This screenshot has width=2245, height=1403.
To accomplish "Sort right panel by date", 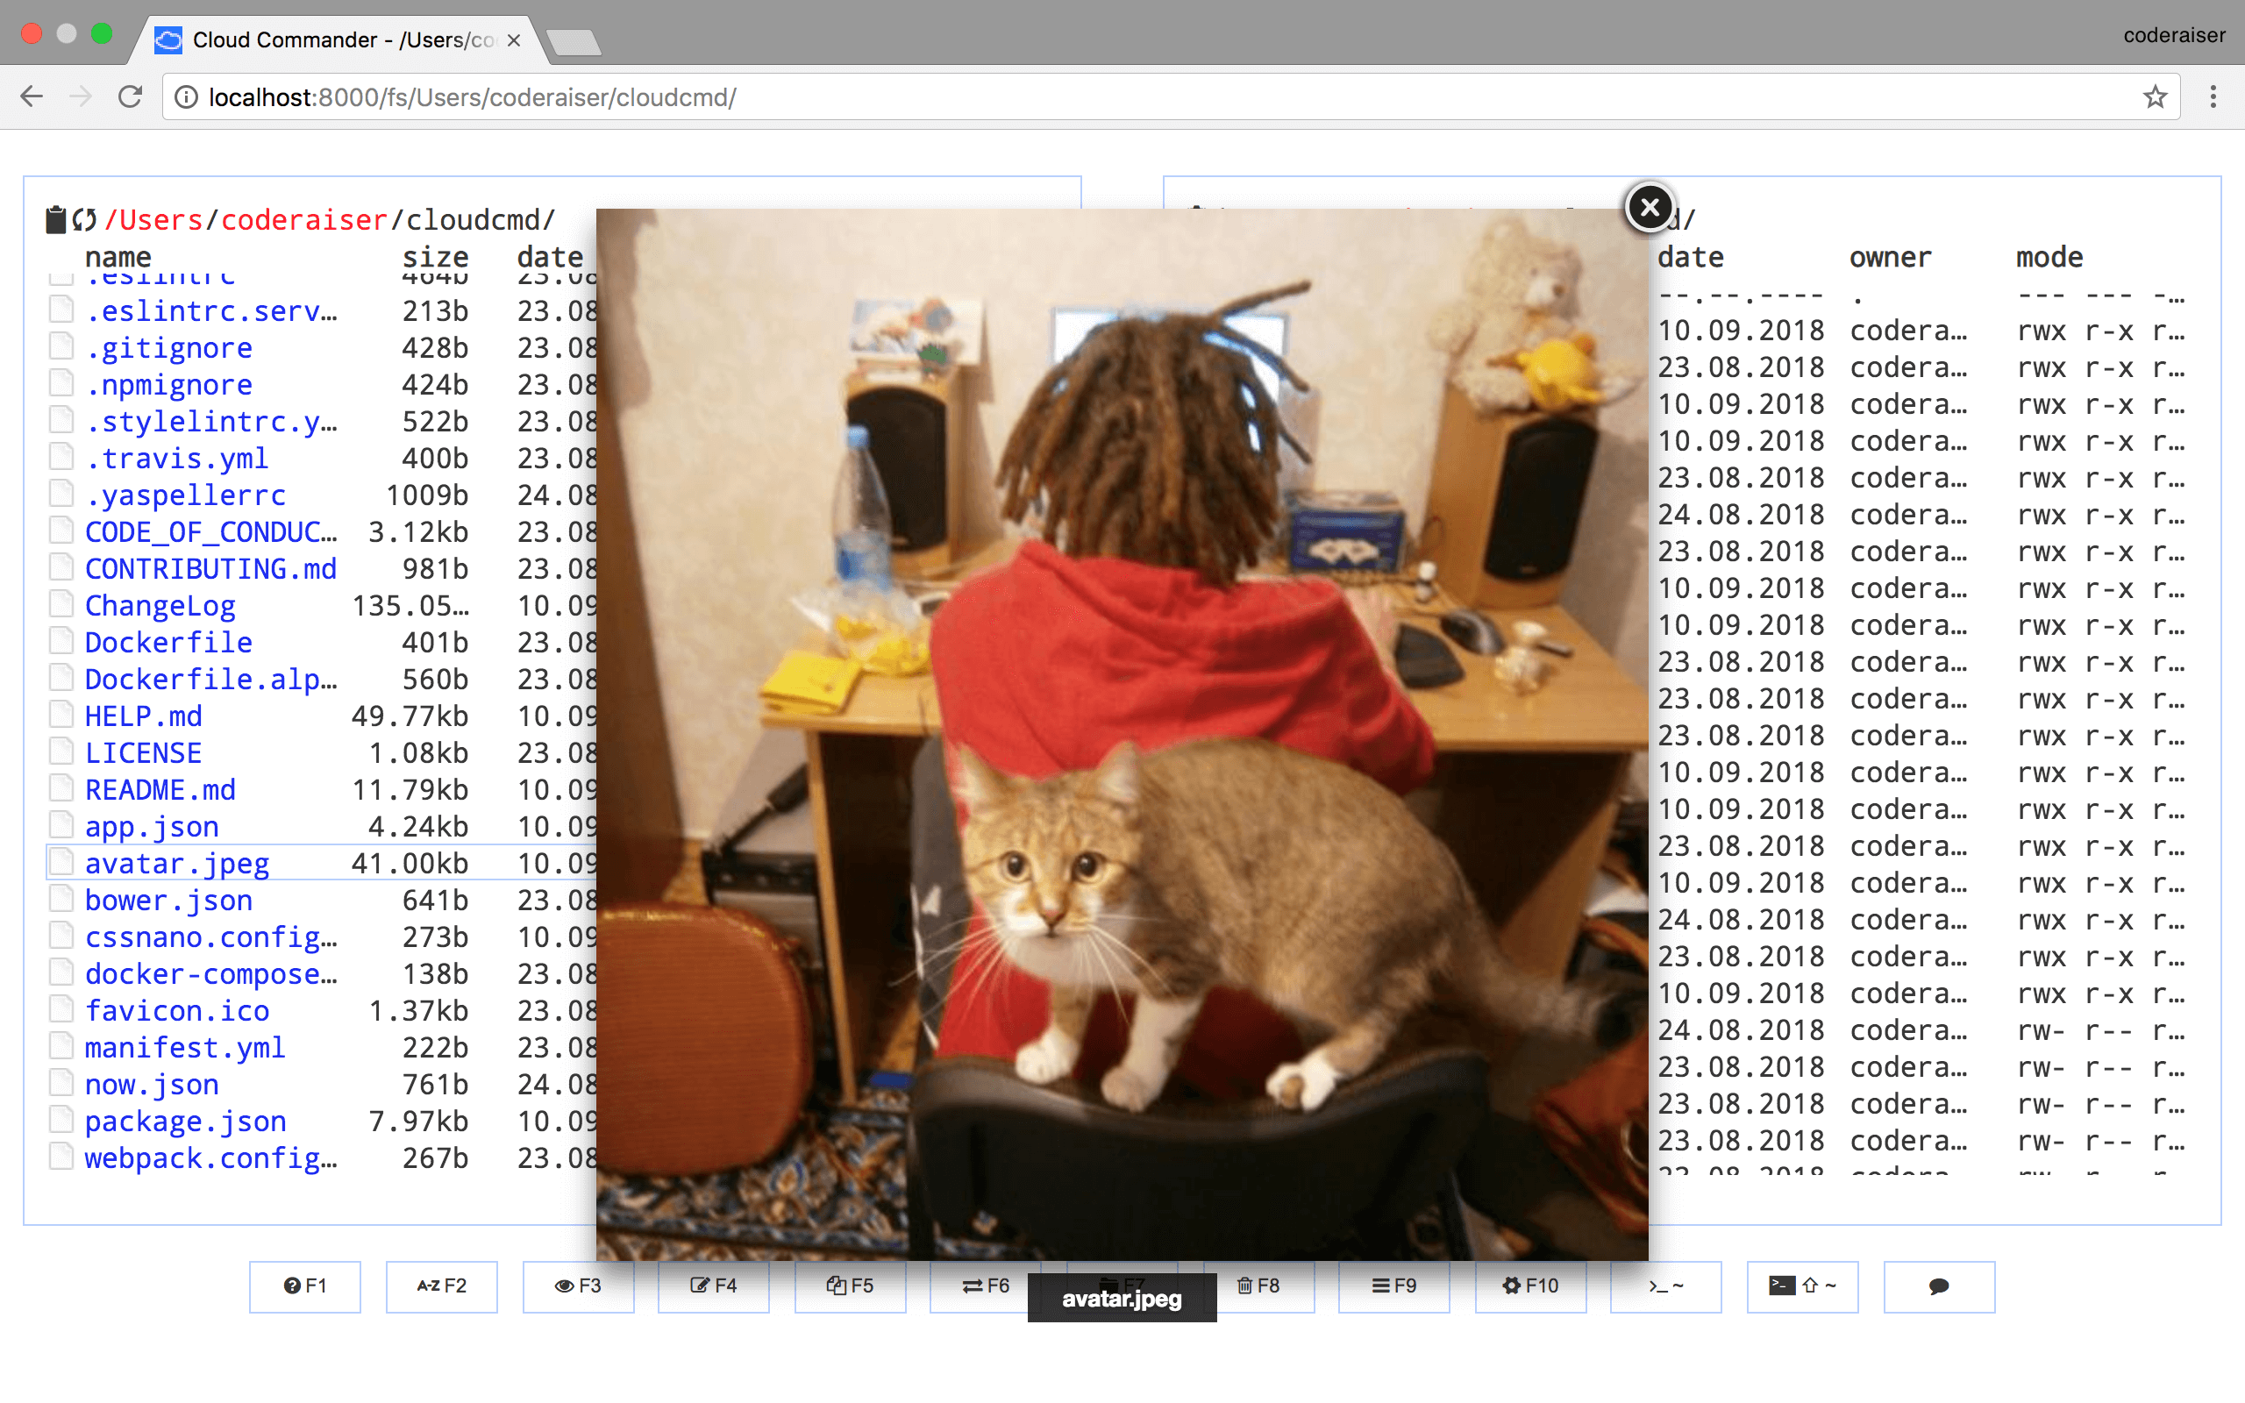I will coord(1690,257).
